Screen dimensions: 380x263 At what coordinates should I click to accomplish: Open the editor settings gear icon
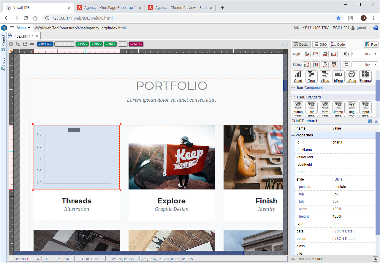tap(11, 44)
